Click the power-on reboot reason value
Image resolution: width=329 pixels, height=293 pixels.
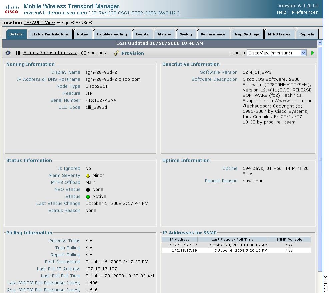coord(253,181)
